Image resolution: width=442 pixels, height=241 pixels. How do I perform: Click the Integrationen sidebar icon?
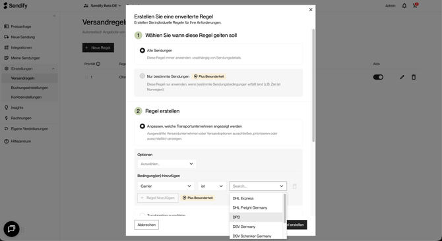pos(6,47)
